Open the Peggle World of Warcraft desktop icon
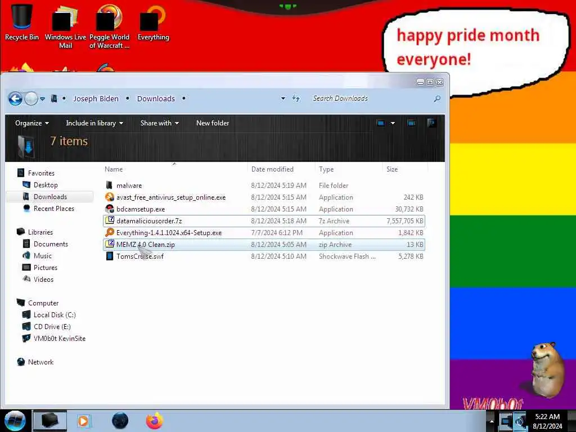The height and width of the screenshot is (432, 576). tap(109, 26)
